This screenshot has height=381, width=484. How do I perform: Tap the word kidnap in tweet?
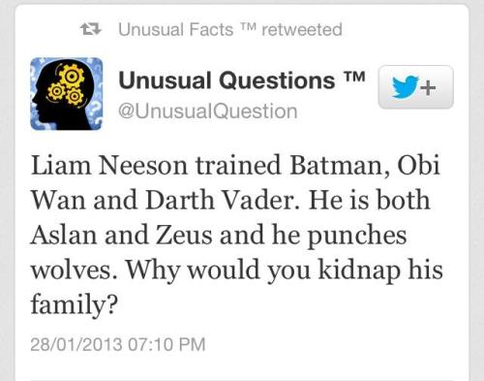click(359, 270)
